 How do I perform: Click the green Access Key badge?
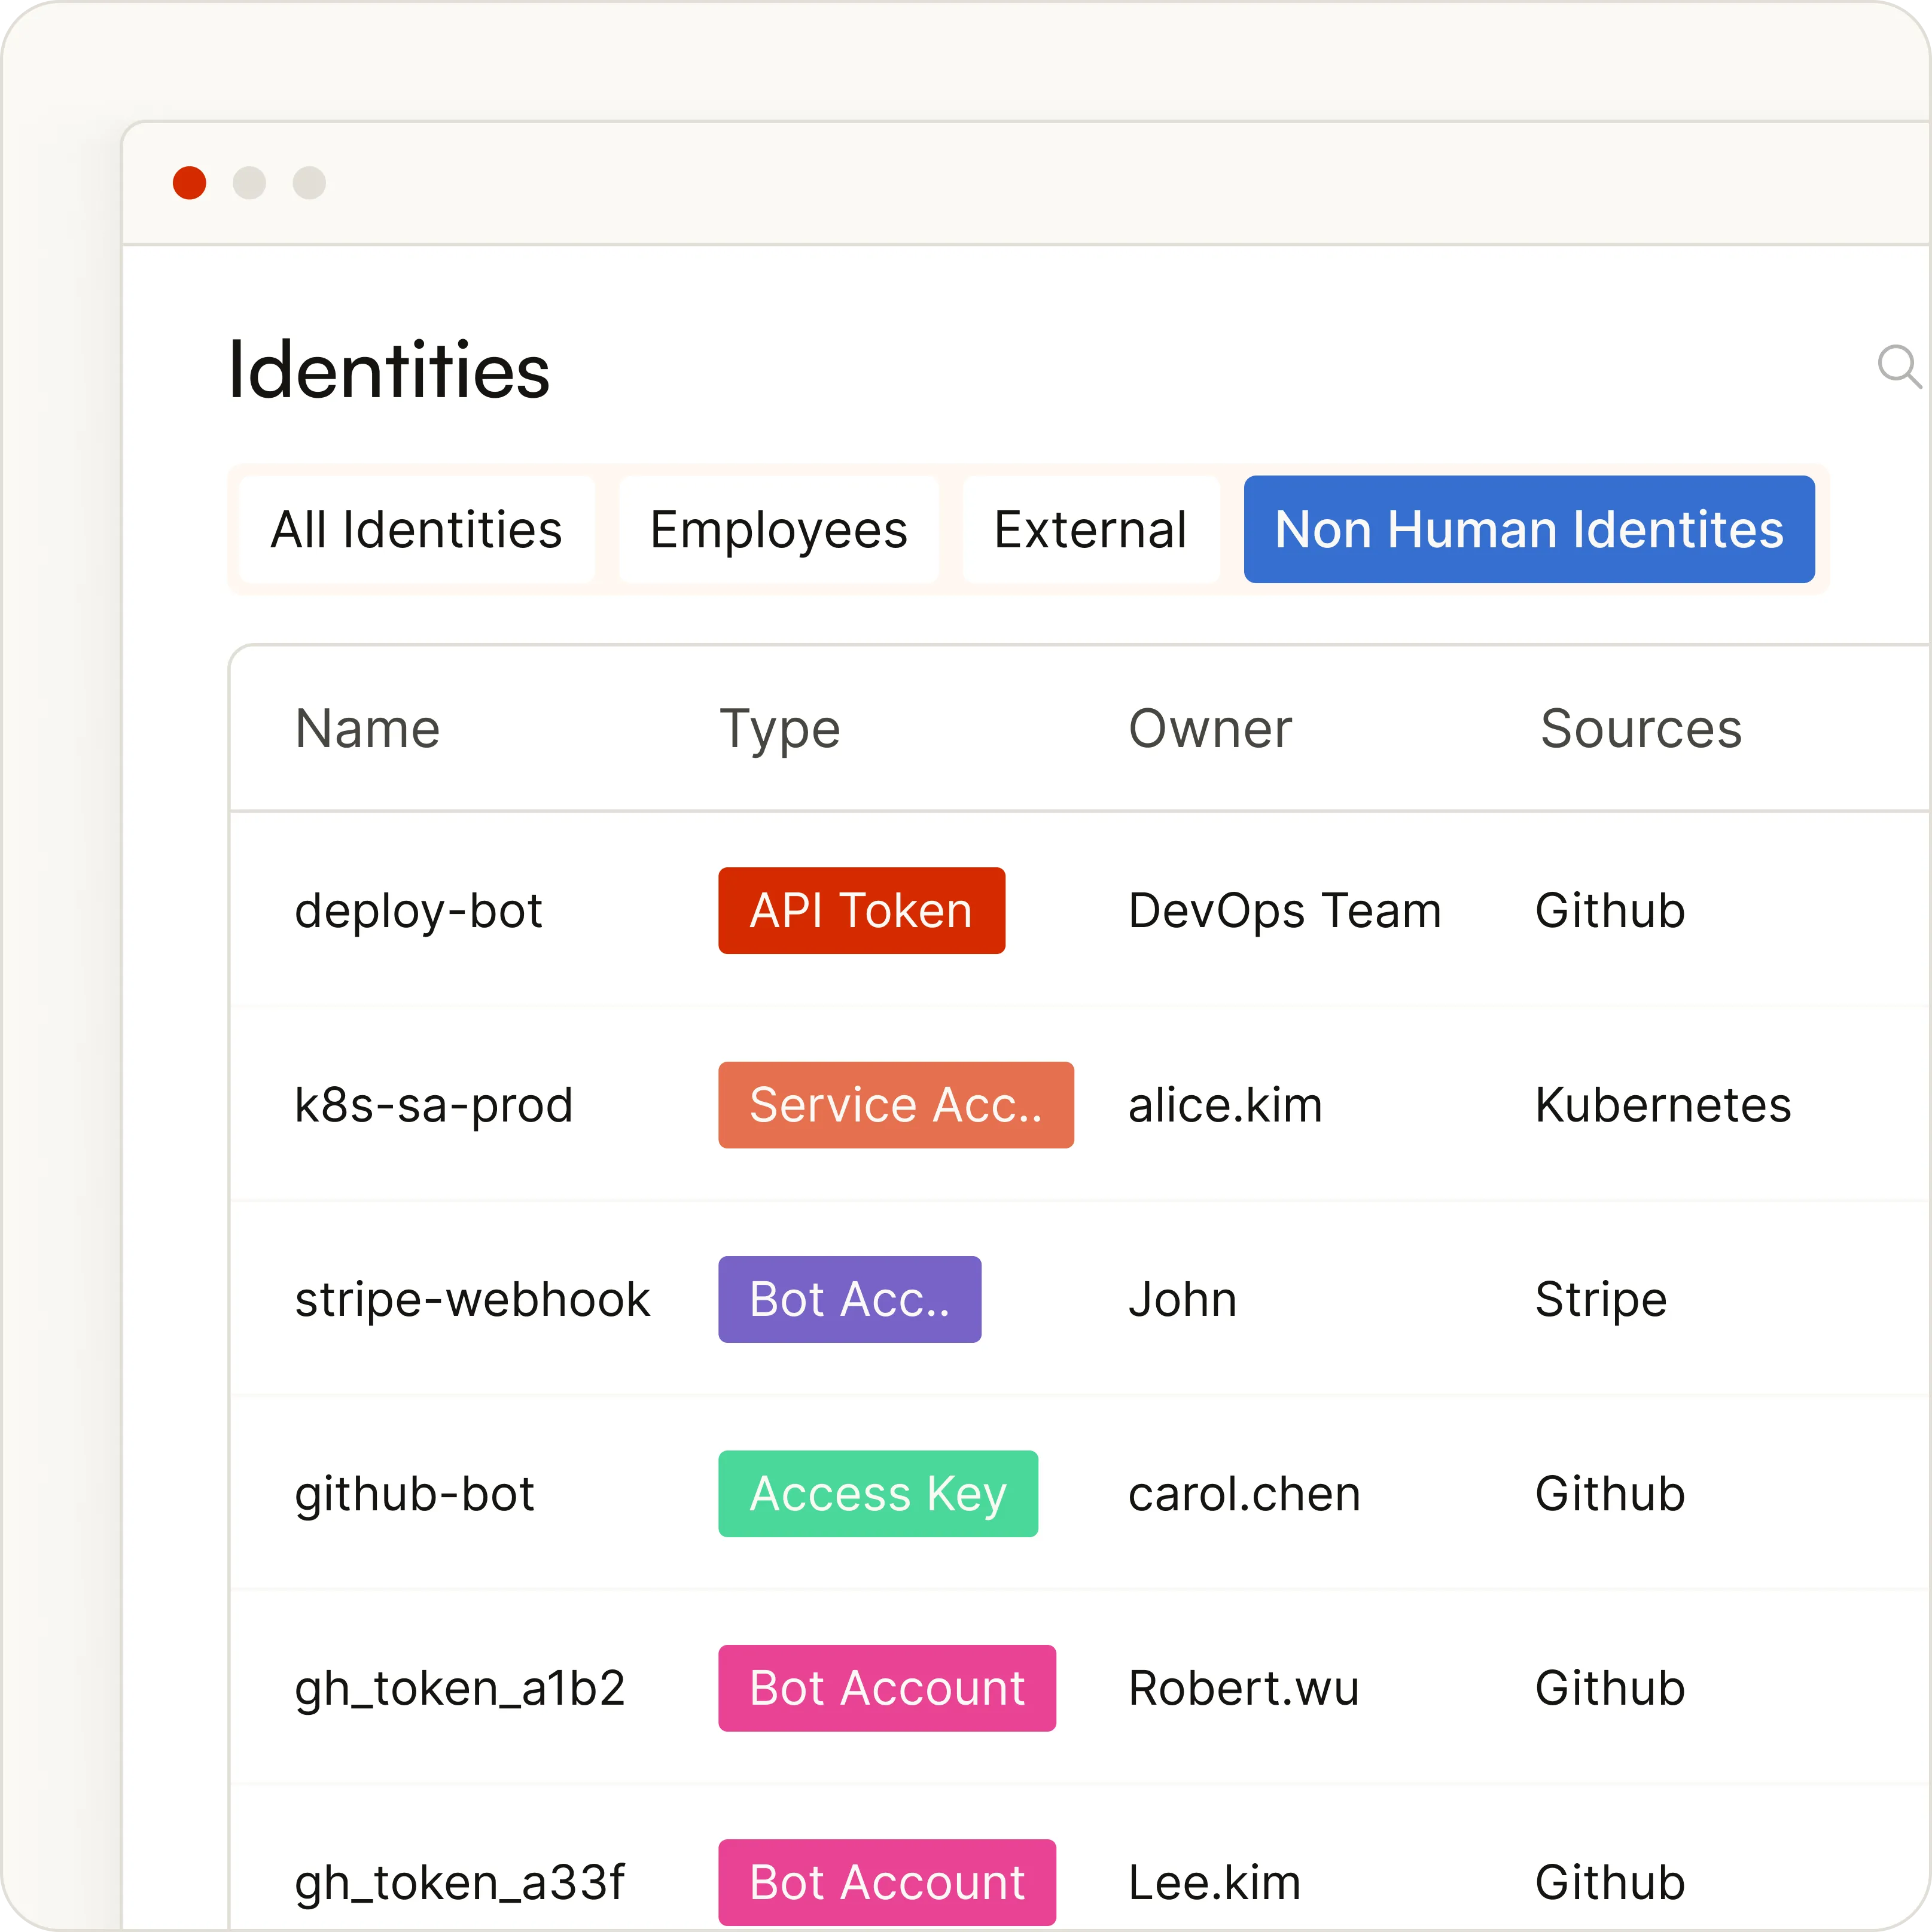pos(877,1493)
